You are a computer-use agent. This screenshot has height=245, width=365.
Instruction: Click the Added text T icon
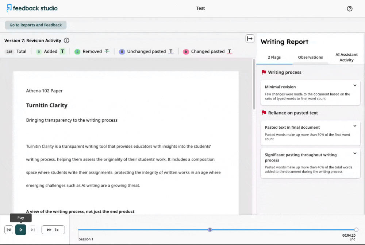pos(62,51)
